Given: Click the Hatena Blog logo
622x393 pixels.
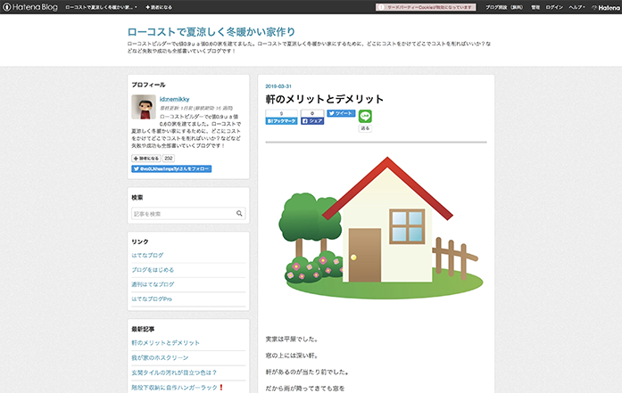Looking at the screenshot, I should (30, 7).
